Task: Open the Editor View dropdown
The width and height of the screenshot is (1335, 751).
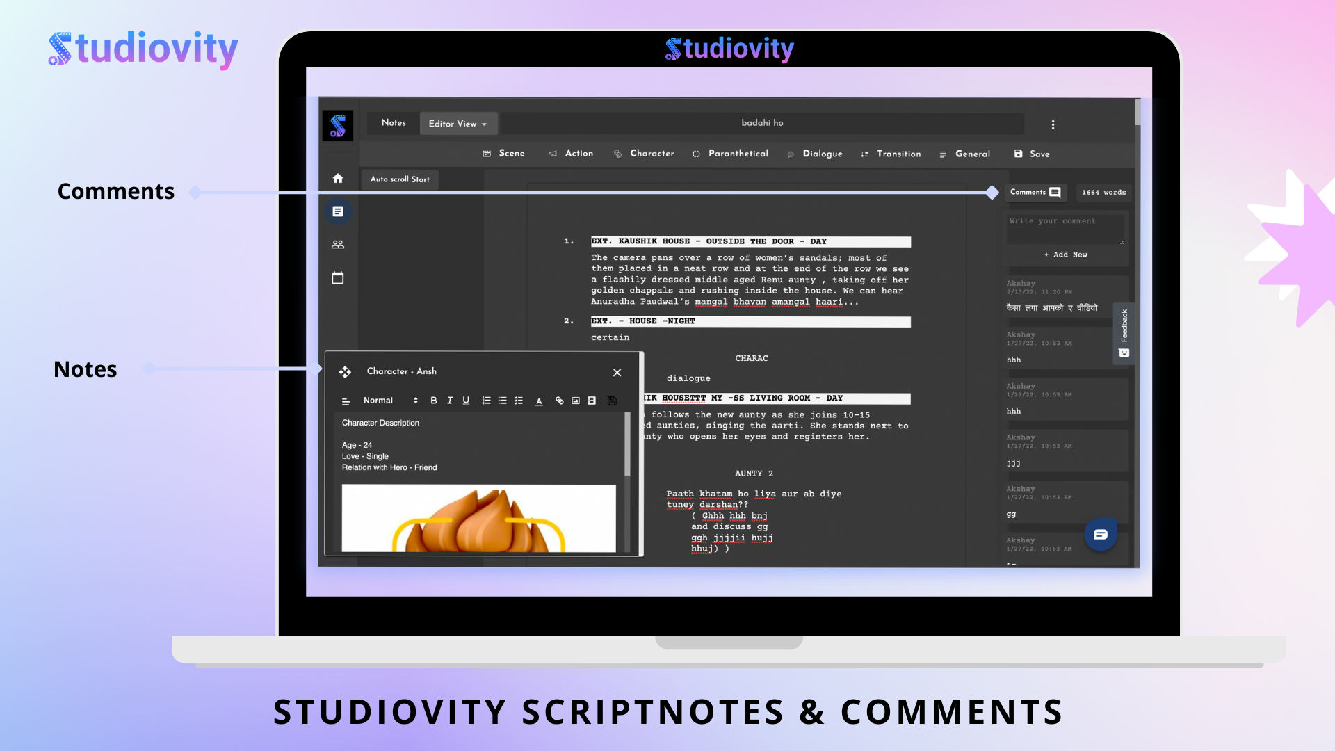Action: [x=458, y=124]
